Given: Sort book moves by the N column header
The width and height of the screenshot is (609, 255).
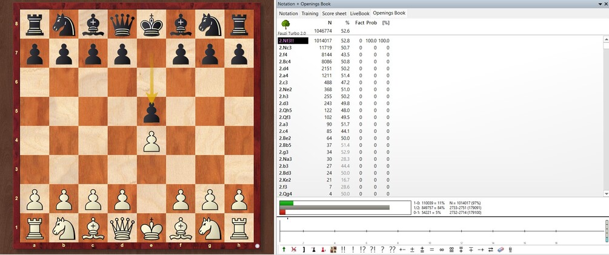Looking at the screenshot, I should click(x=330, y=22).
